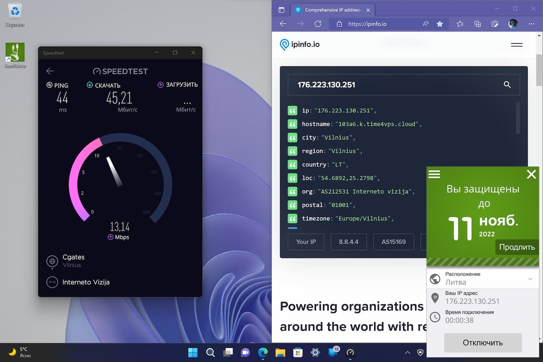This screenshot has width=543, height=362.
Task: Click the Продлить renew button
Action: point(517,247)
